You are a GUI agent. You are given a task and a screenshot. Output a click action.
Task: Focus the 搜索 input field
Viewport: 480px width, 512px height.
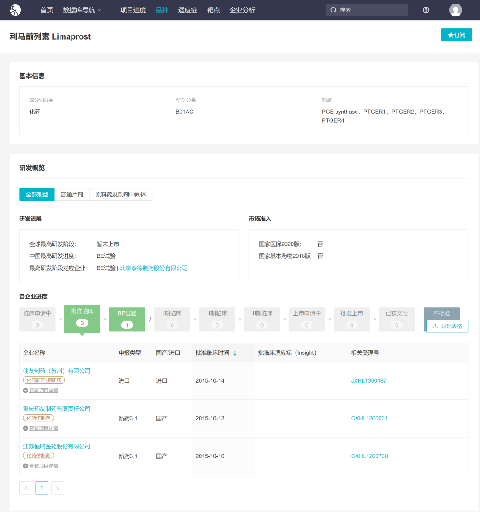(366, 10)
